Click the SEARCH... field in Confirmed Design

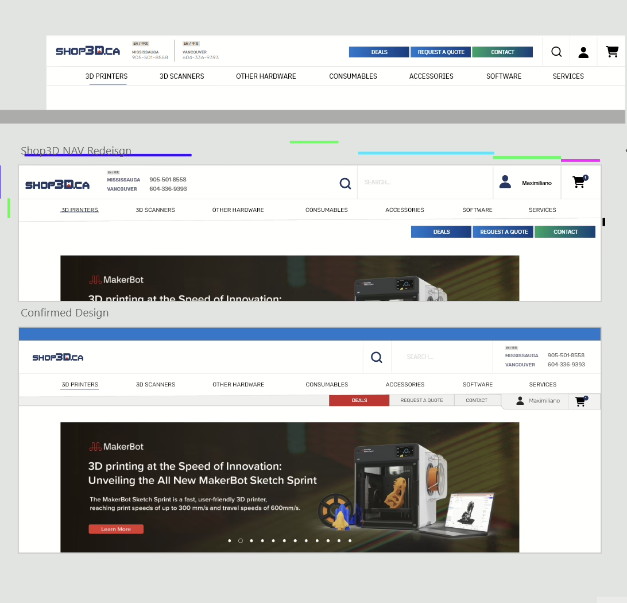pos(442,357)
